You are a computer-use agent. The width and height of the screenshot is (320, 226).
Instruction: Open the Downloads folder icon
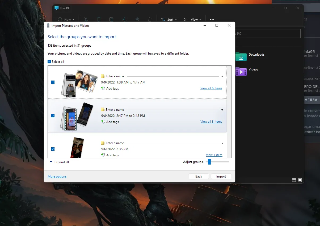pyautogui.click(x=241, y=56)
